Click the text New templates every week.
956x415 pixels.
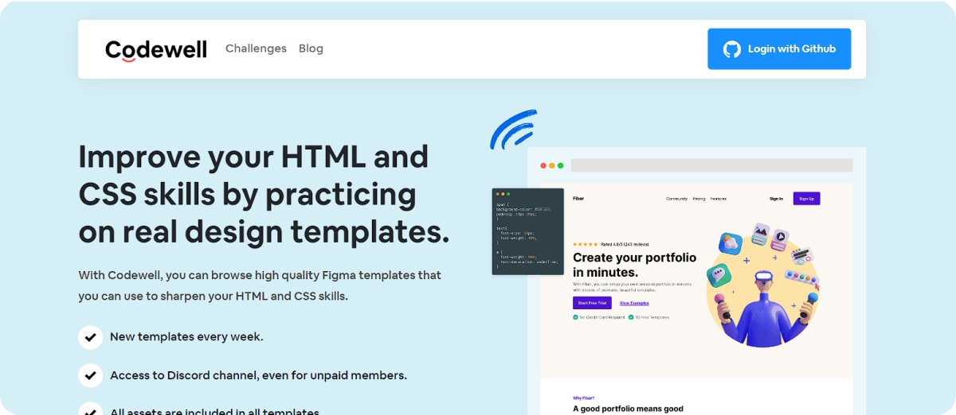pyautogui.click(x=186, y=337)
